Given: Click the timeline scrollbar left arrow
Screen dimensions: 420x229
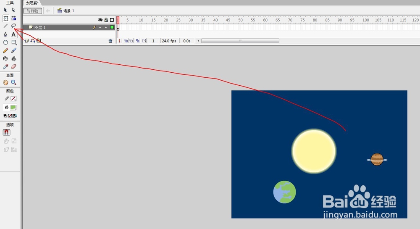Looking at the screenshot, I should coord(198,41).
